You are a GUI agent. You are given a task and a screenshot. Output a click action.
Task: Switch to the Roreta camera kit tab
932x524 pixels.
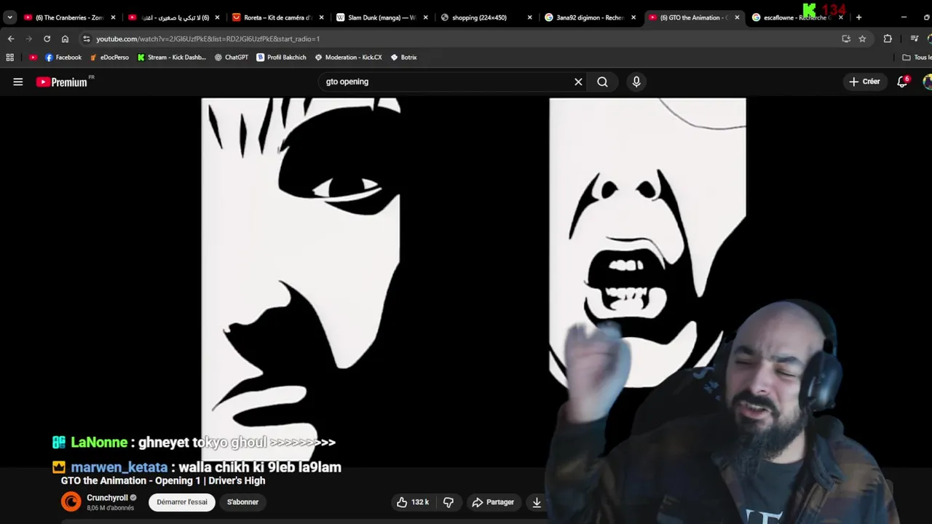[x=279, y=17]
